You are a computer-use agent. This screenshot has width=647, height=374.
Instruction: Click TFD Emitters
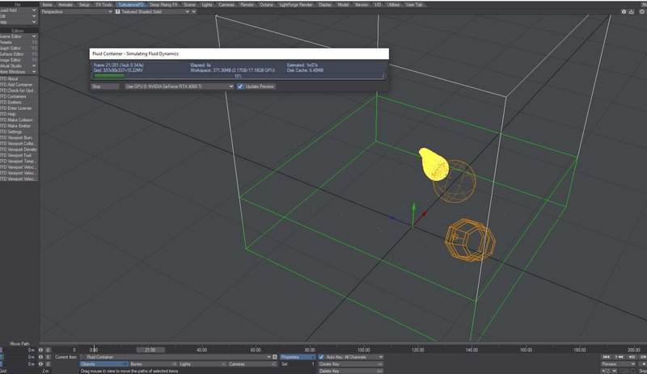[19, 103]
